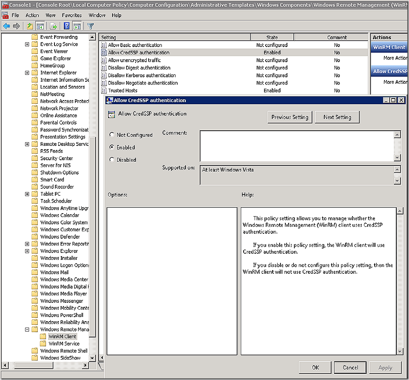Click the Cancel button
The width and height of the screenshot is (409, 380).
coord(350,367)
